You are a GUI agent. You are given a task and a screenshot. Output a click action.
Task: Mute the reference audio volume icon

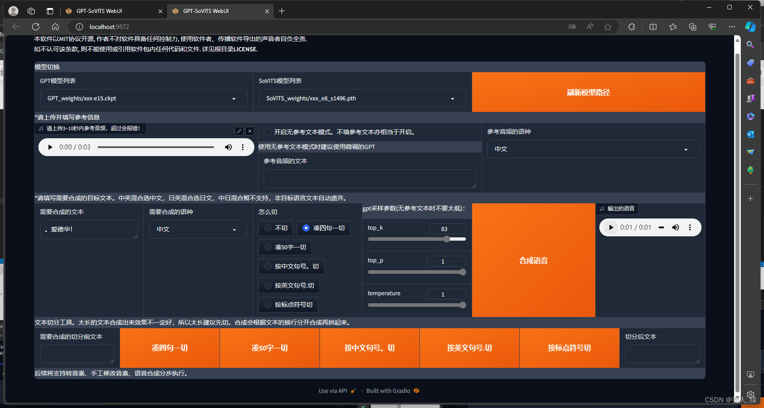pos(228,147)
